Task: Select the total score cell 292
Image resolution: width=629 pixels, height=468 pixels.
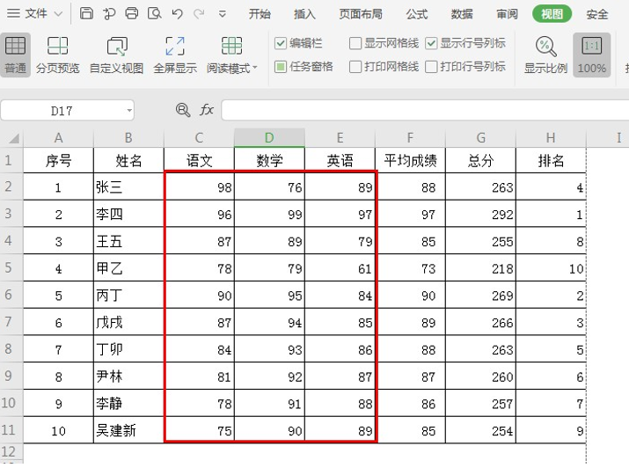Action: pyautogui.click(x=480, y=214)
